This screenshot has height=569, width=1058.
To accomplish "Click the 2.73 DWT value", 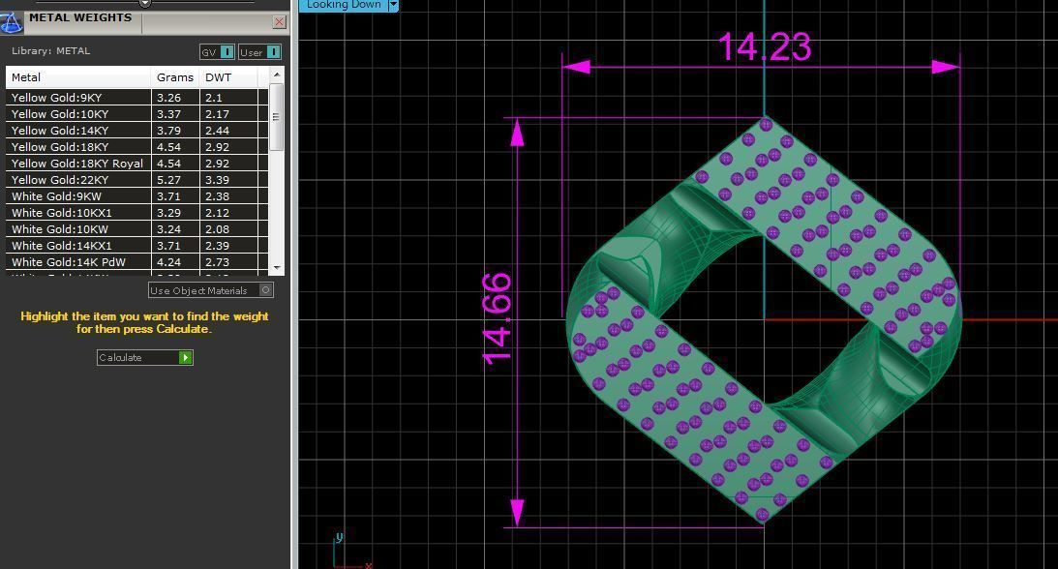I will click(217, 262).
